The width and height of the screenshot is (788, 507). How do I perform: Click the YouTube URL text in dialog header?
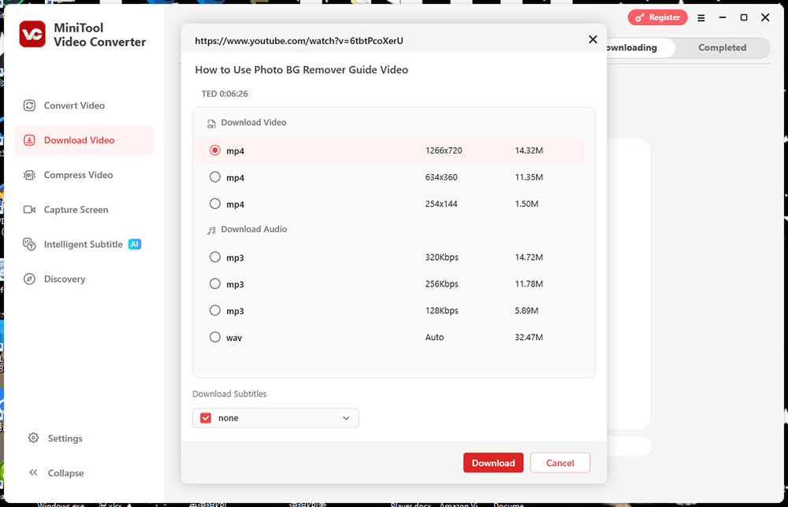pyautogui.click(x=299, y=41)
